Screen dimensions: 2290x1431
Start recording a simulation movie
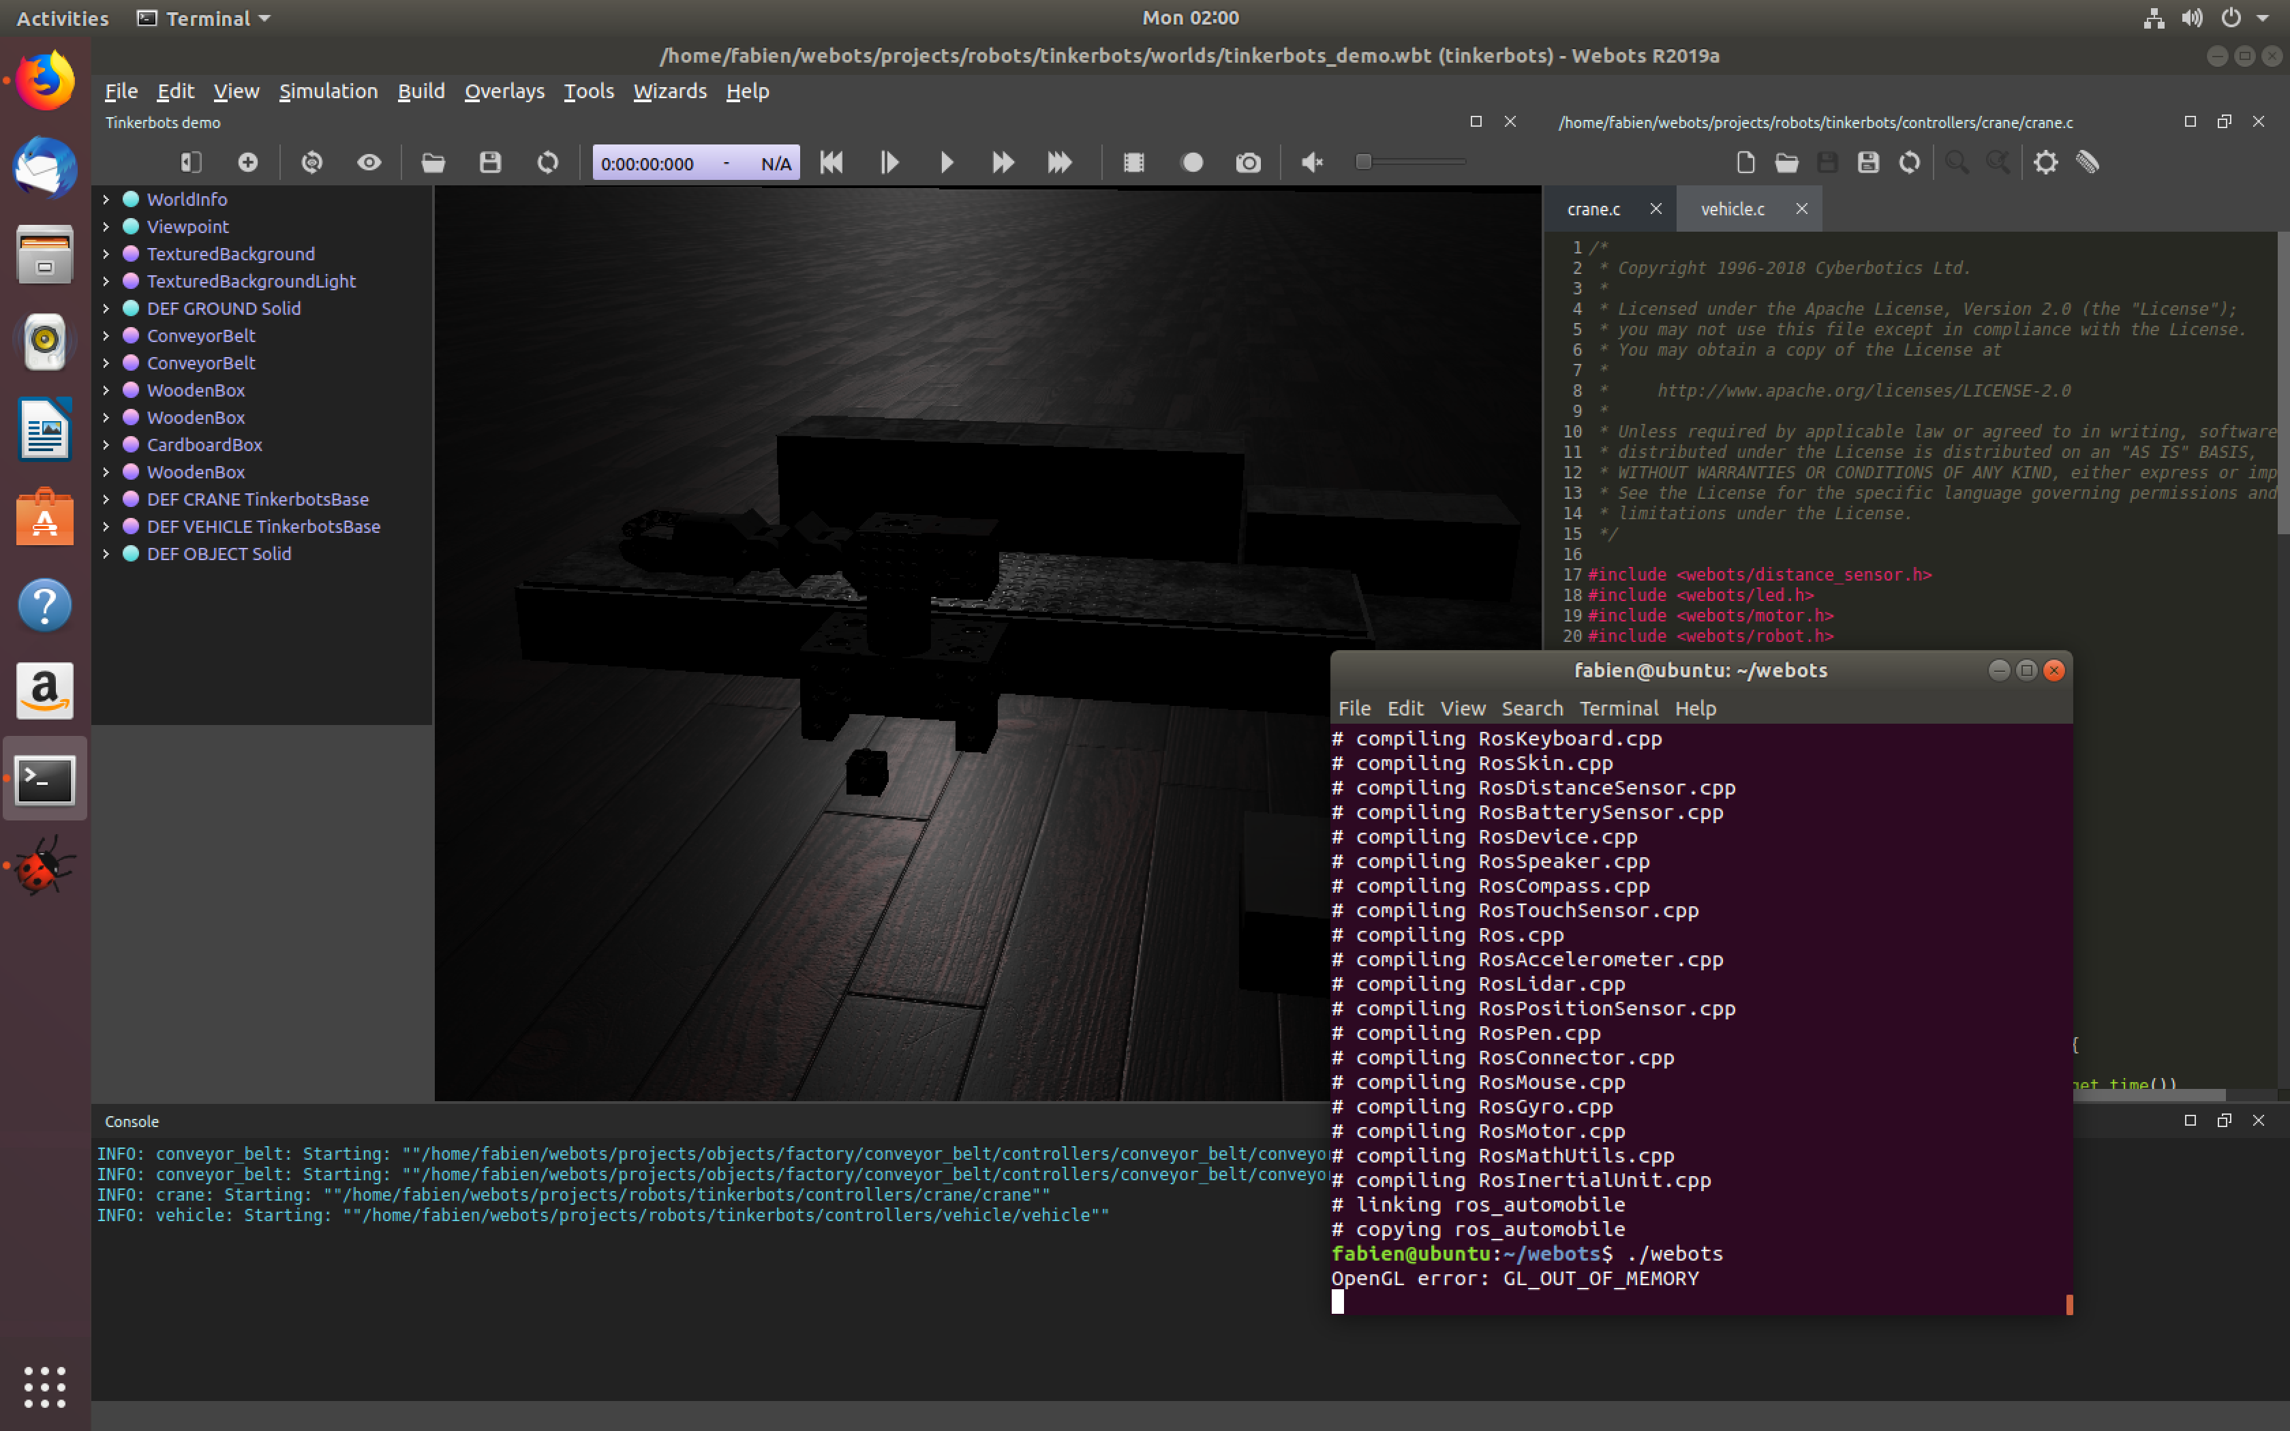click(x=1191, y=162)
